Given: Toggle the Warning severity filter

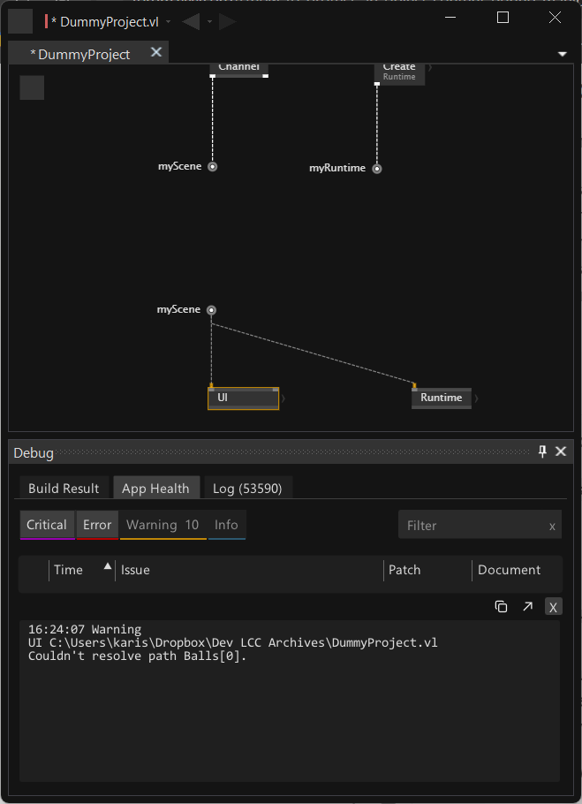Looking at the screenshot, I should (x=163, y=525).
